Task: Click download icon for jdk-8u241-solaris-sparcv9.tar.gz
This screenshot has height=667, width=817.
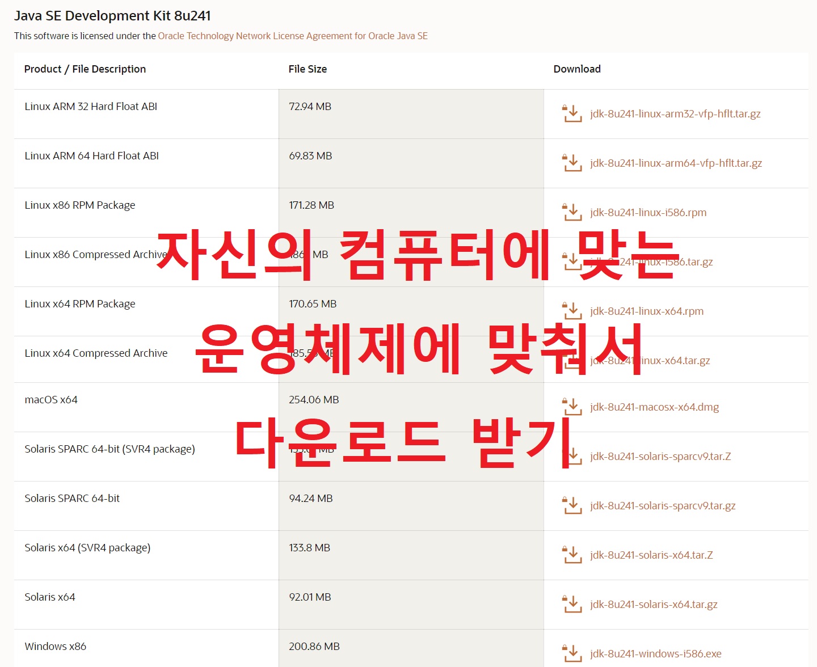Action: point(572,505)
